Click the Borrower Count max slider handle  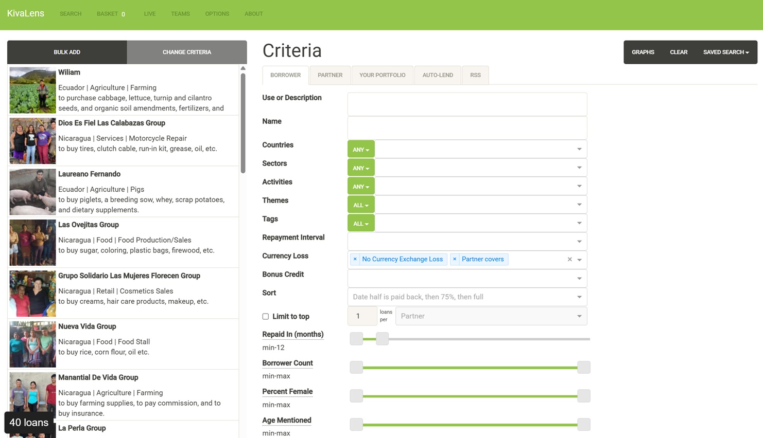(584, 367)
